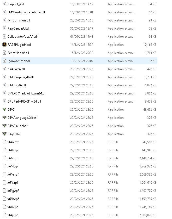Click the x64a.rpf file icon
Screen dimensions: 172x219
tap(4, 142)
